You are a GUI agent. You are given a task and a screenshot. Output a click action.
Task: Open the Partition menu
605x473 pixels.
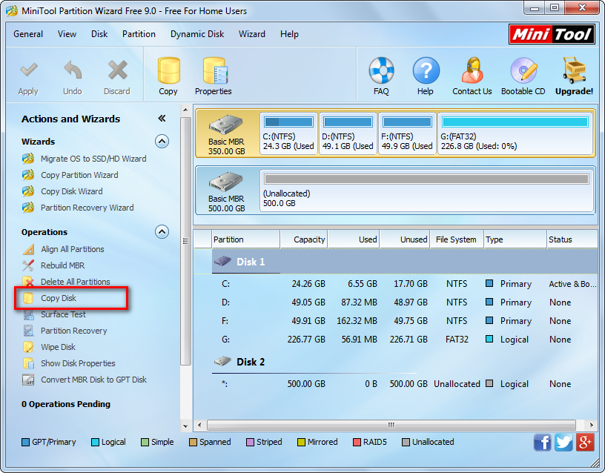pos(139,34)
